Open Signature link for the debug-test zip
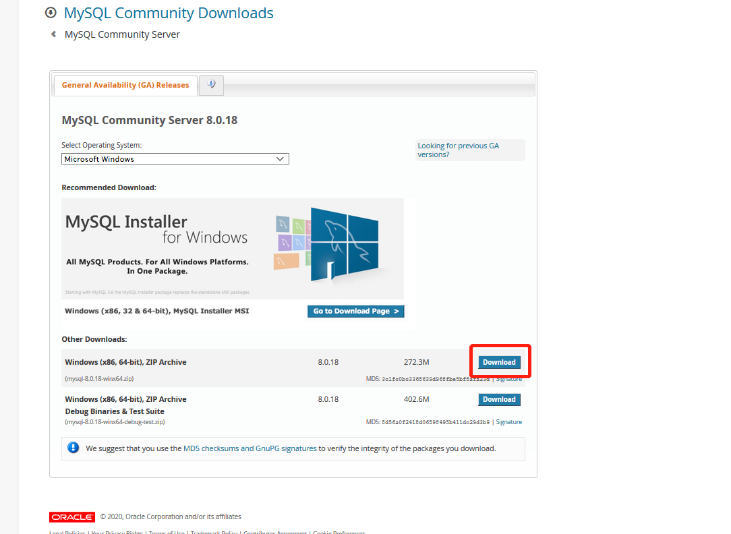The height and width of the screenshot is (534, 731). tap(508, 421)
